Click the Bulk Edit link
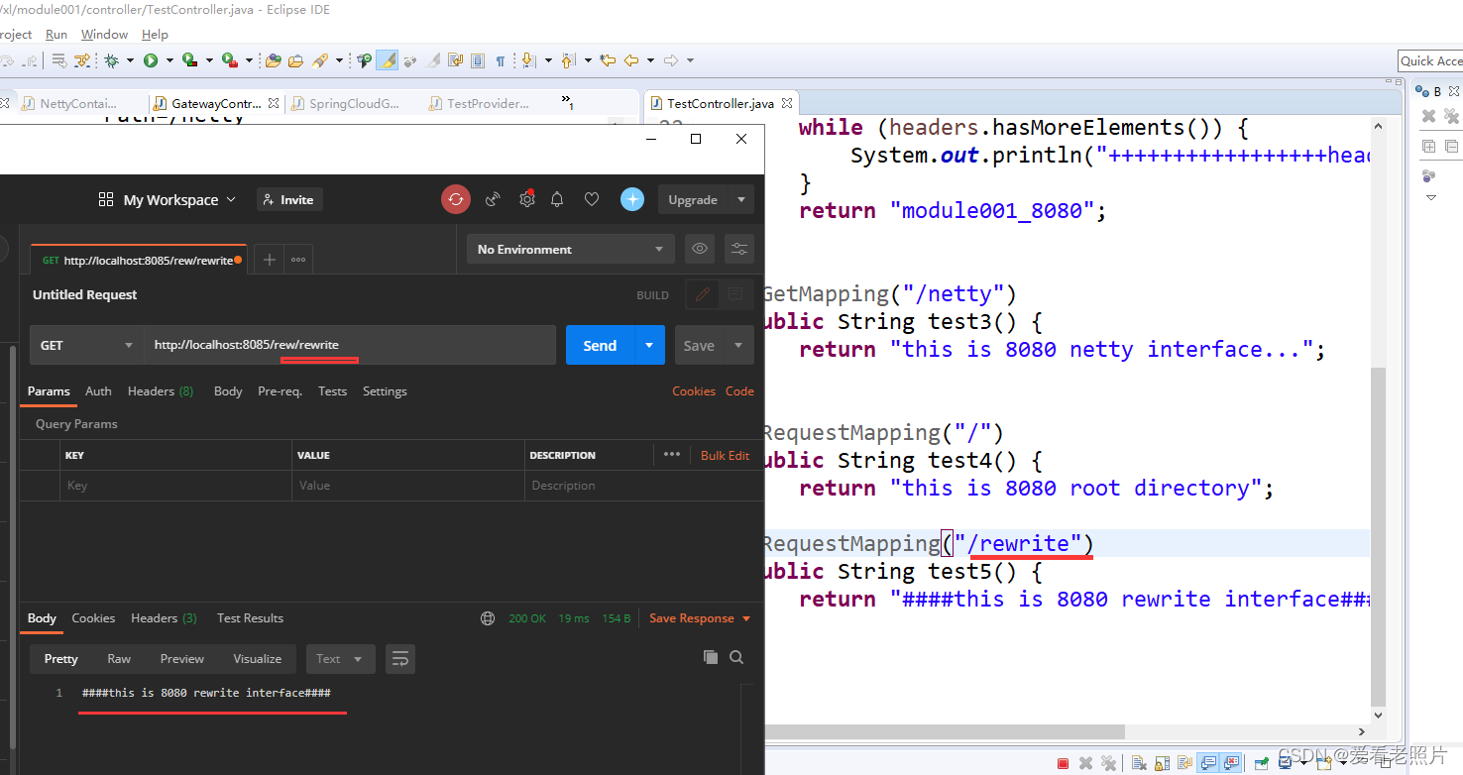Viewport: 1463px width, 775px height. (725, 455)
